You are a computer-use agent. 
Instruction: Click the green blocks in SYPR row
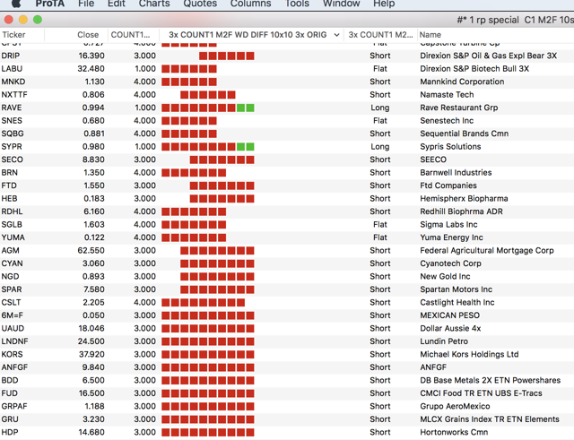click(245, 147)
